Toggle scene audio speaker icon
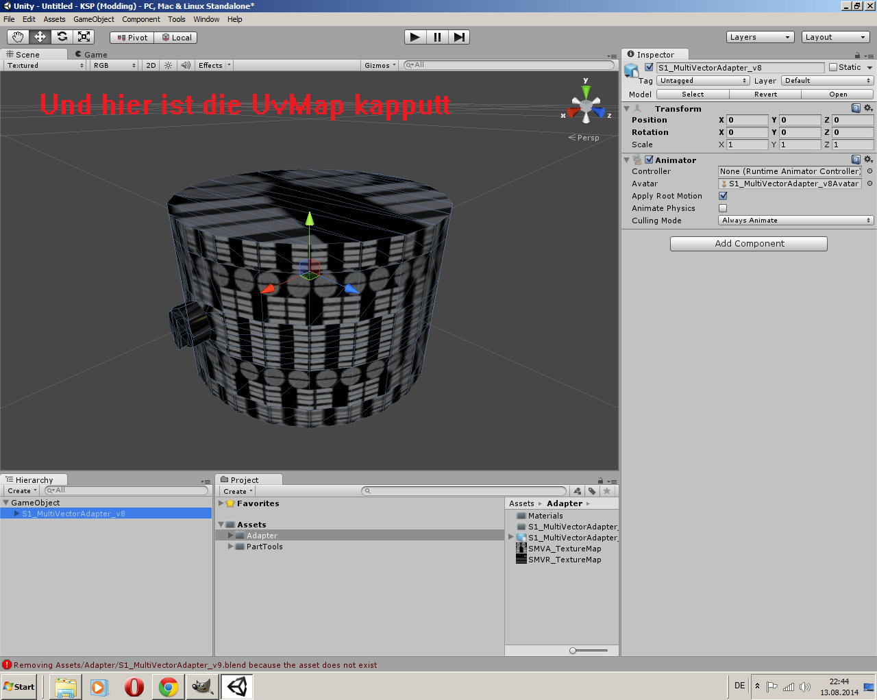The width and height of the screenshot is (877, 700). [186, 66]
